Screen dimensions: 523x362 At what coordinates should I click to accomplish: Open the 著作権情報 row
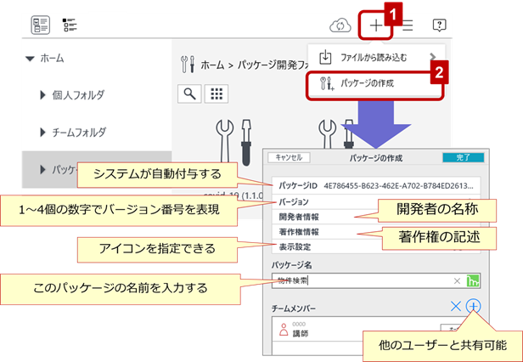(x=376, y=232)
